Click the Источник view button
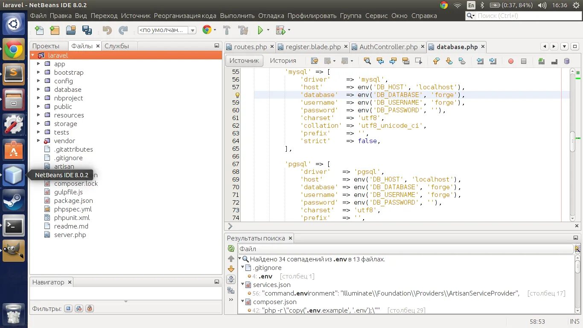 tap(244, 61)
